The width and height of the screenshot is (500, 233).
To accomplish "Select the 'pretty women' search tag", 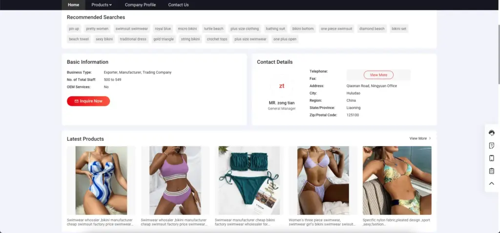I will 97,29.
